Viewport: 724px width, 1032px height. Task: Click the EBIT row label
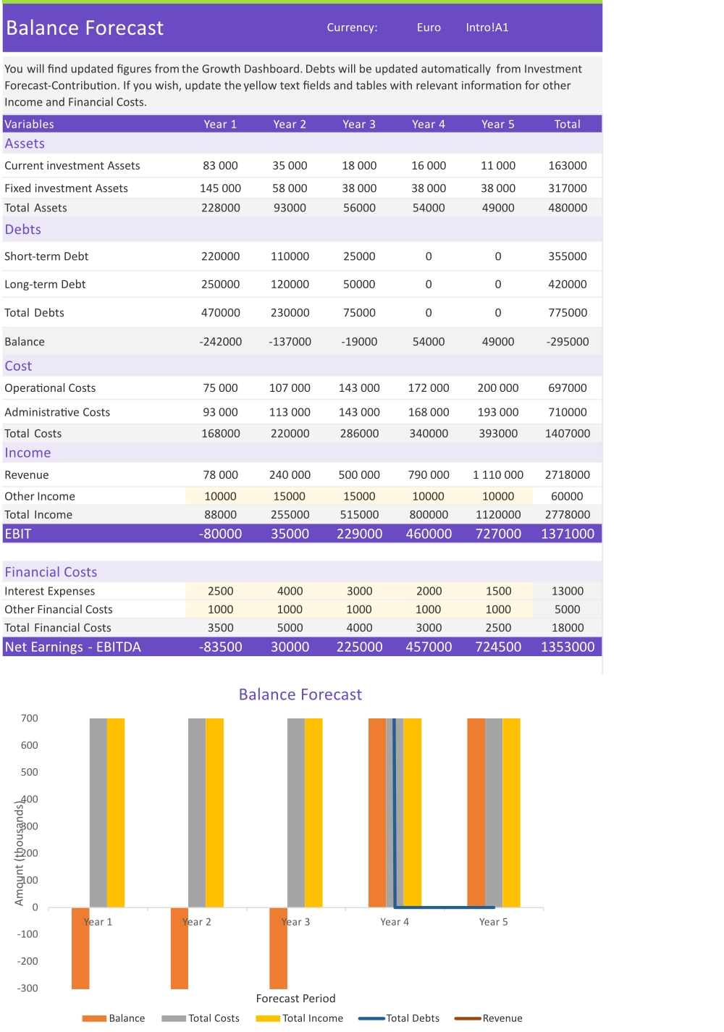(x=18, y=534)
